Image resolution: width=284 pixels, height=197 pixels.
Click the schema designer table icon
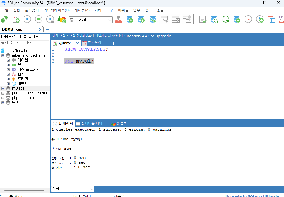click(x=164, y=19)
